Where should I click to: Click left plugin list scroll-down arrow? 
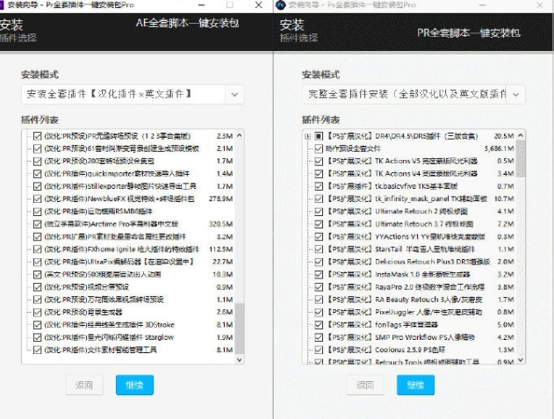pyautogui.click(x=239, y=359)
